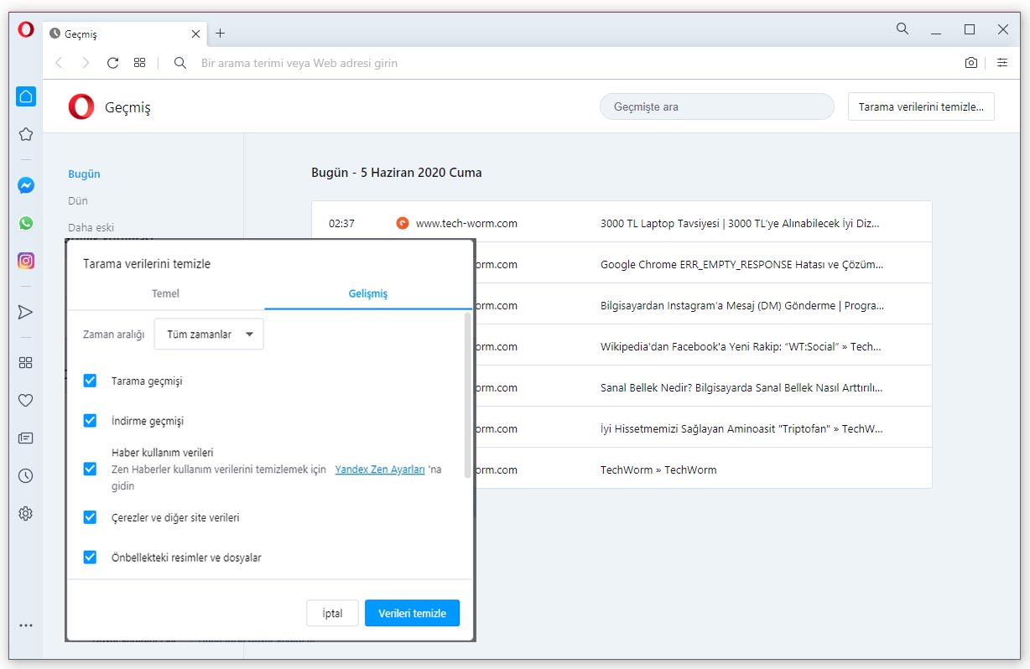
Task: Select the Gelişmiş tab
Action: tap(368, 293)
